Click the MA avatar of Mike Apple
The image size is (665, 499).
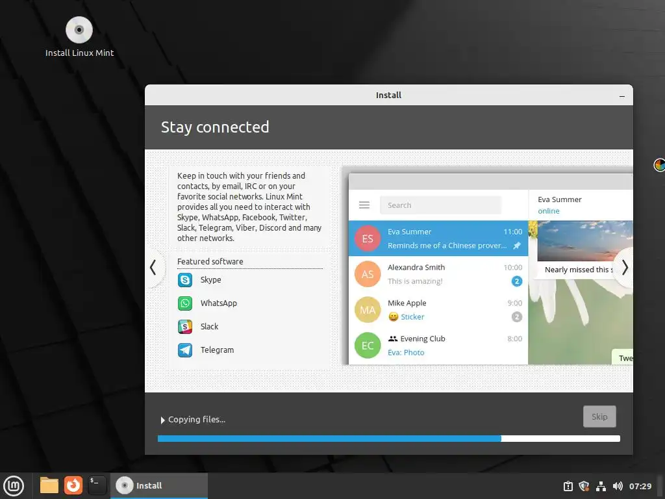click(x=368, y=310)
